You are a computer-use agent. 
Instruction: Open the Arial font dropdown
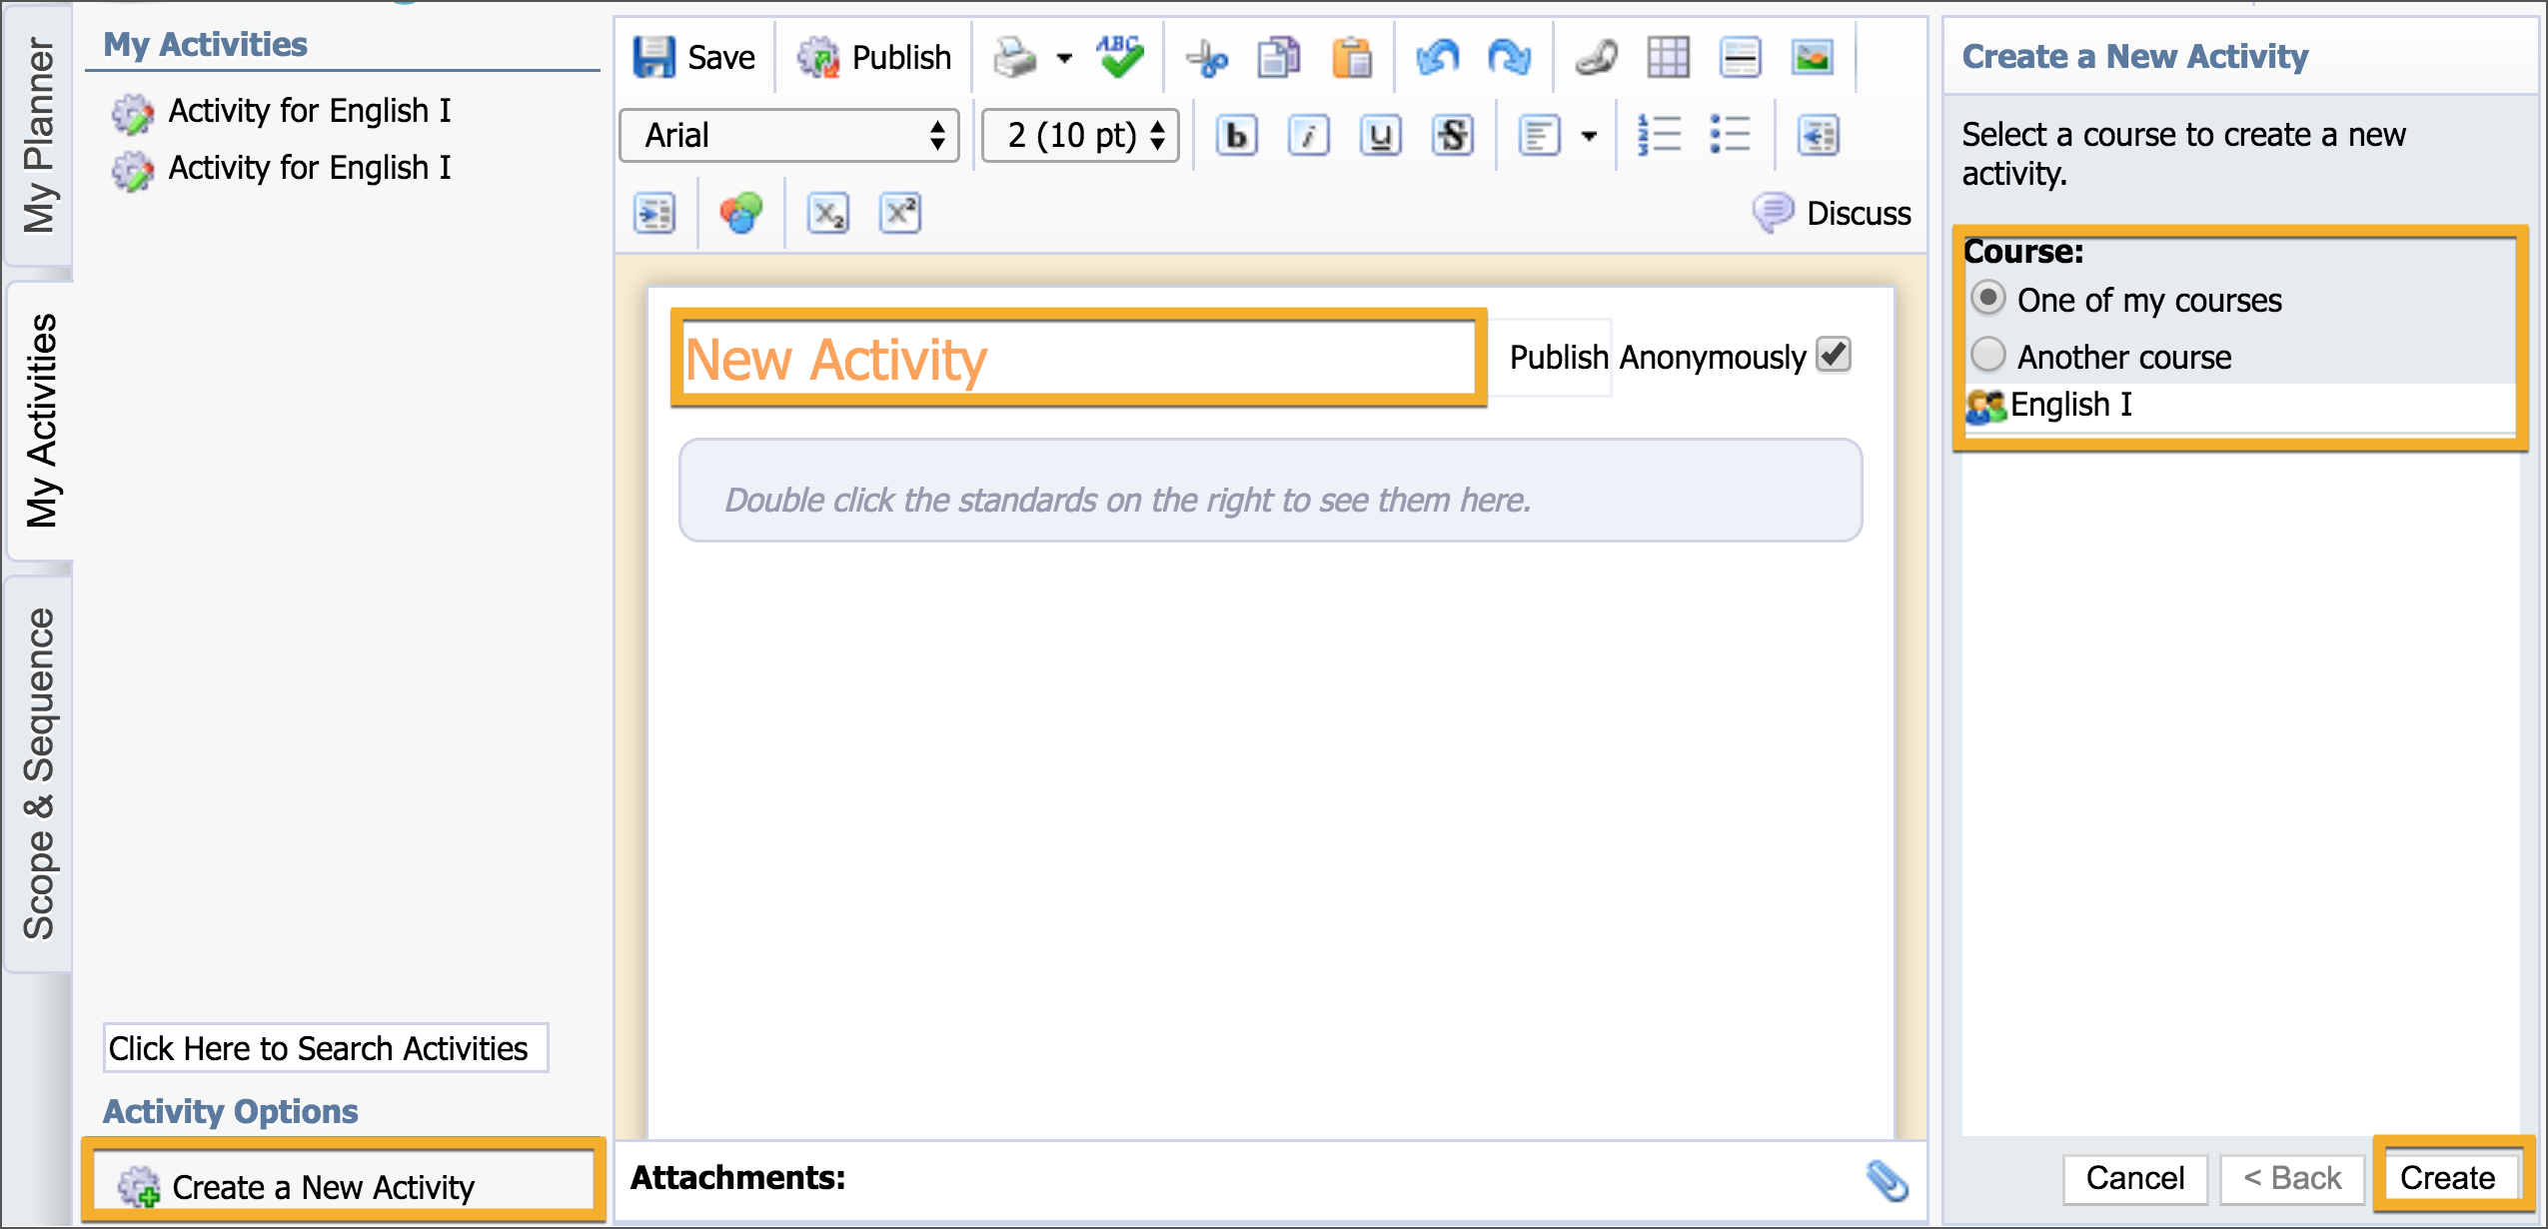789,135
